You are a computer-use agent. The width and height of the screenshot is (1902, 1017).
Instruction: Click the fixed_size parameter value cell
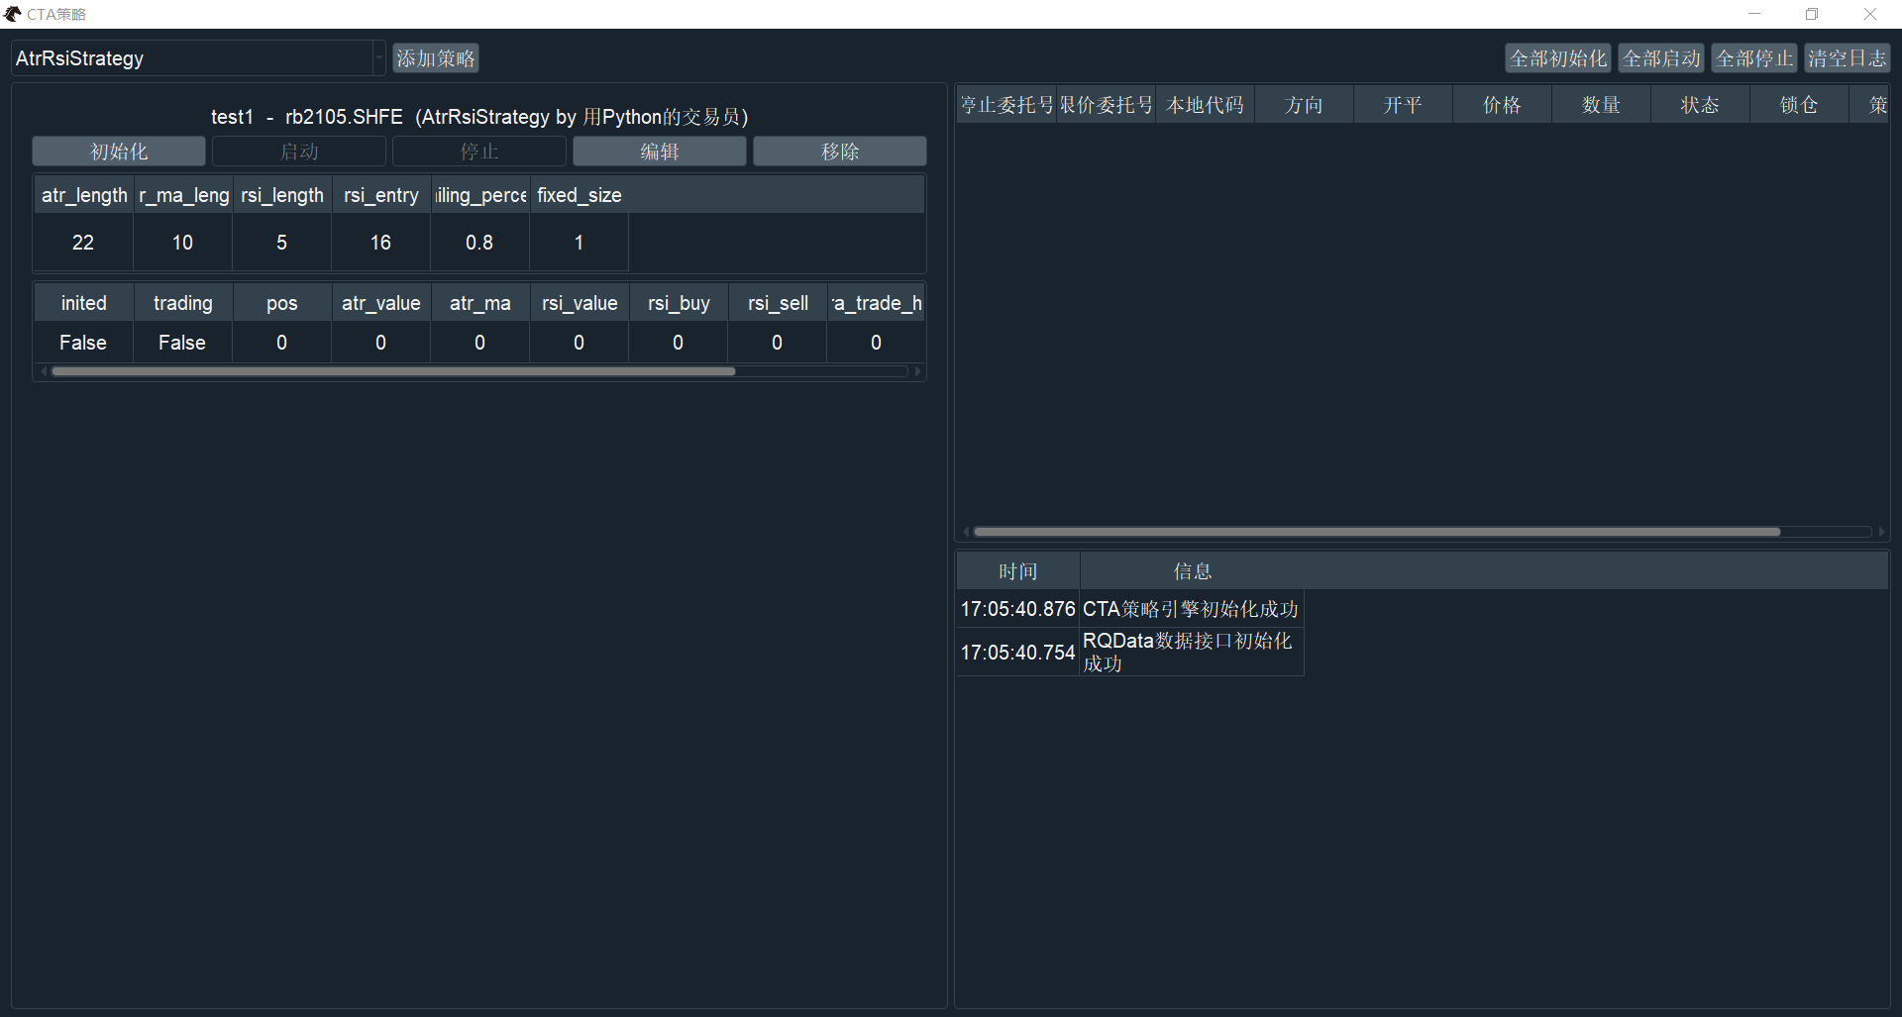(579, 243)
